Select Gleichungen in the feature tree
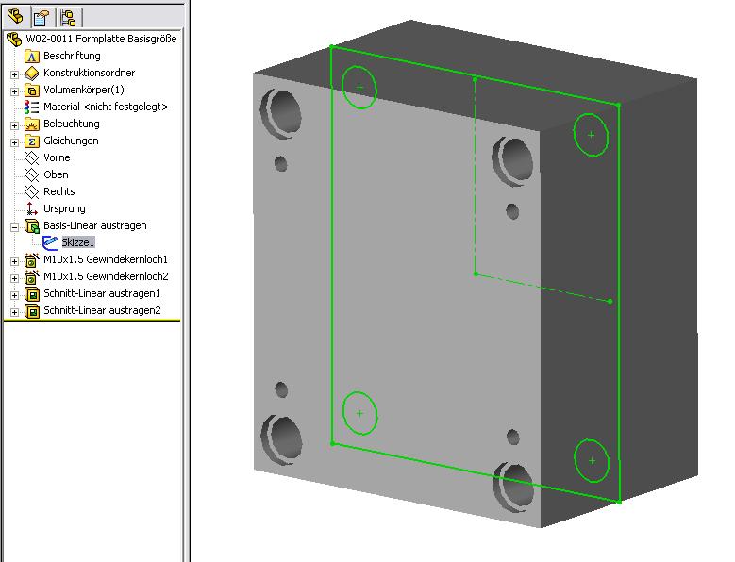735x562 pixels. click(71, 140)
